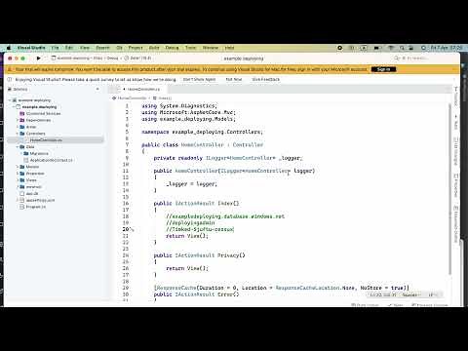The image size is (468, 351).
Task: Run the project with the play button
Action: tap(39, 58)
